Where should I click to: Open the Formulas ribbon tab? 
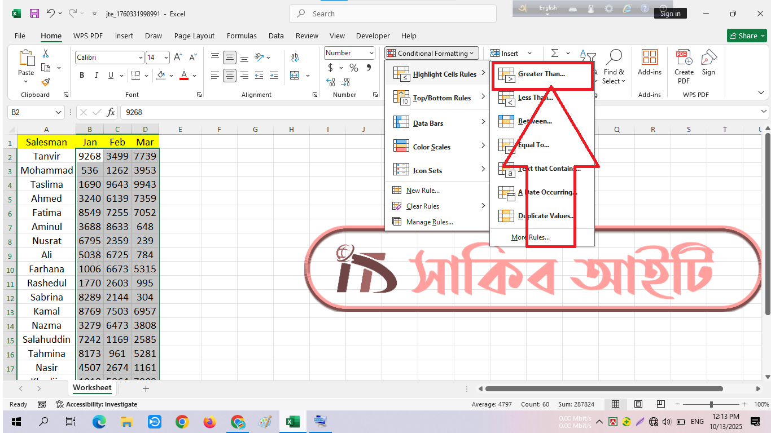pos(242,36)
